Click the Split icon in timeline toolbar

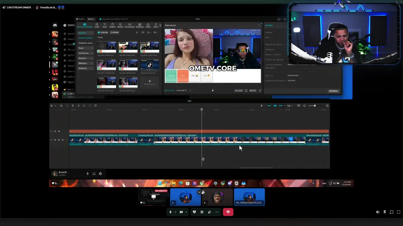73,106
